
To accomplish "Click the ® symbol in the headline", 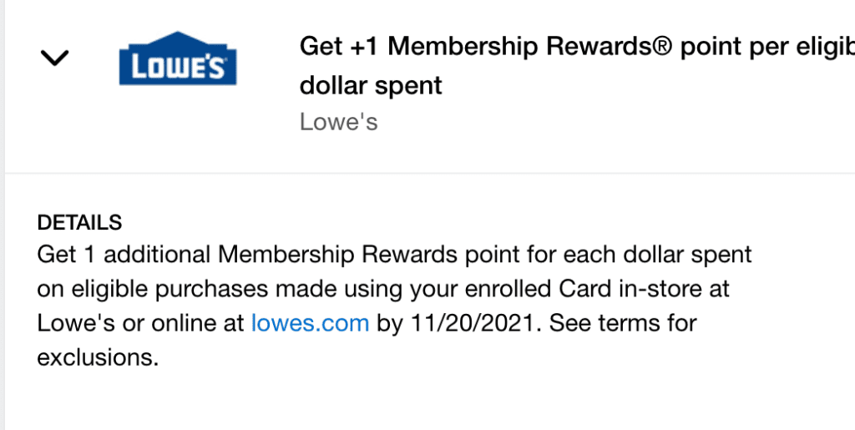I will pyautogui.click(x=662, y=46).
